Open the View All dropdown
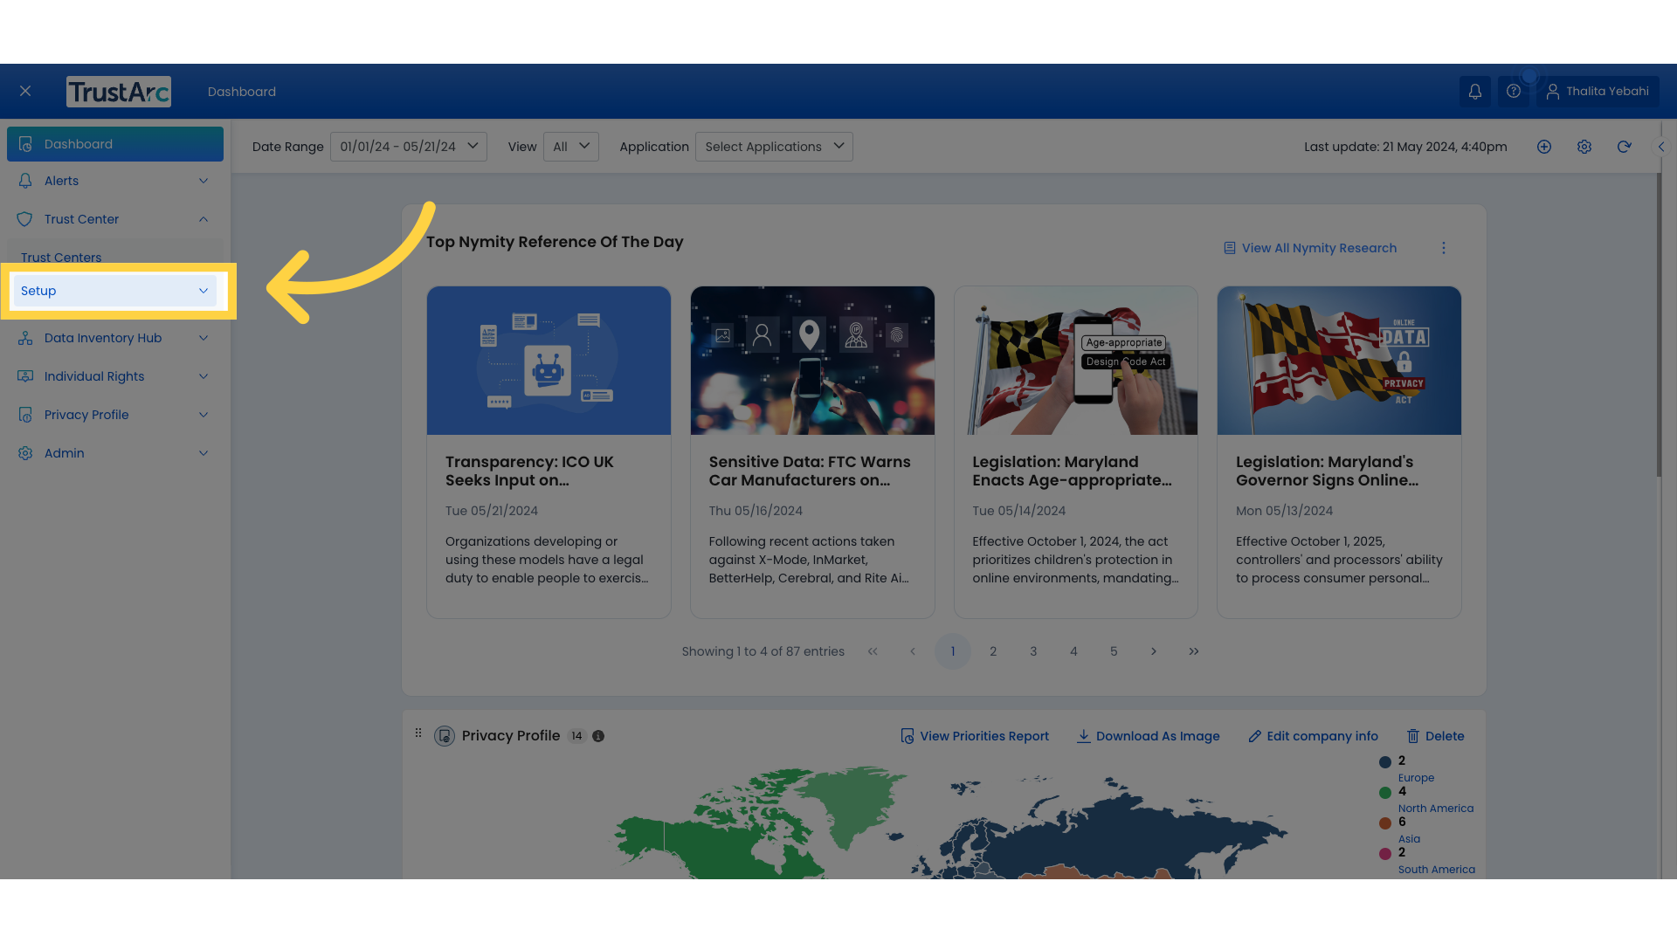The height and width of the screenshot is (943, 1677). tap(571, 147)
